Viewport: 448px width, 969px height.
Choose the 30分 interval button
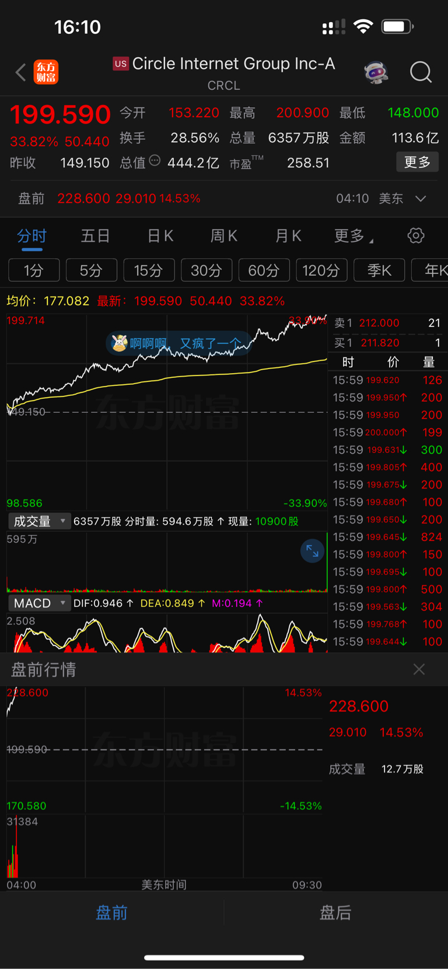(x=206, y=271)
